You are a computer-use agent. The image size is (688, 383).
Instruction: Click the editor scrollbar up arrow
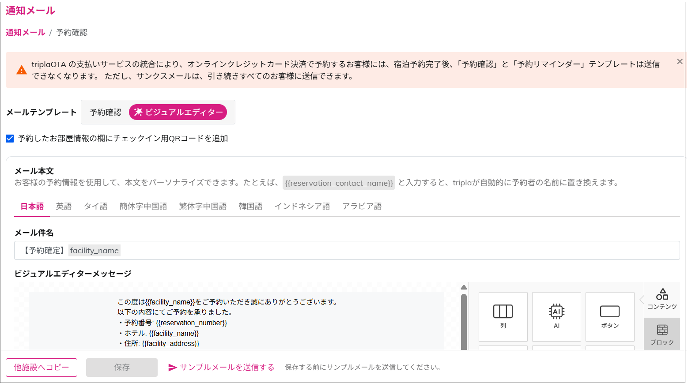pyautogui.click(x=464, y=288)
